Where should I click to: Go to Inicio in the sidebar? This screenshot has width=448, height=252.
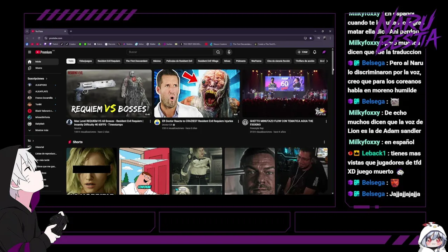(42, 62)
